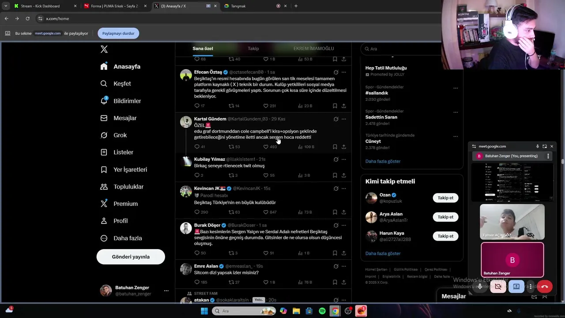The image size is (565, 318).
Task: Open more menu on Kartal Gündem post
Action: [344, 119]
